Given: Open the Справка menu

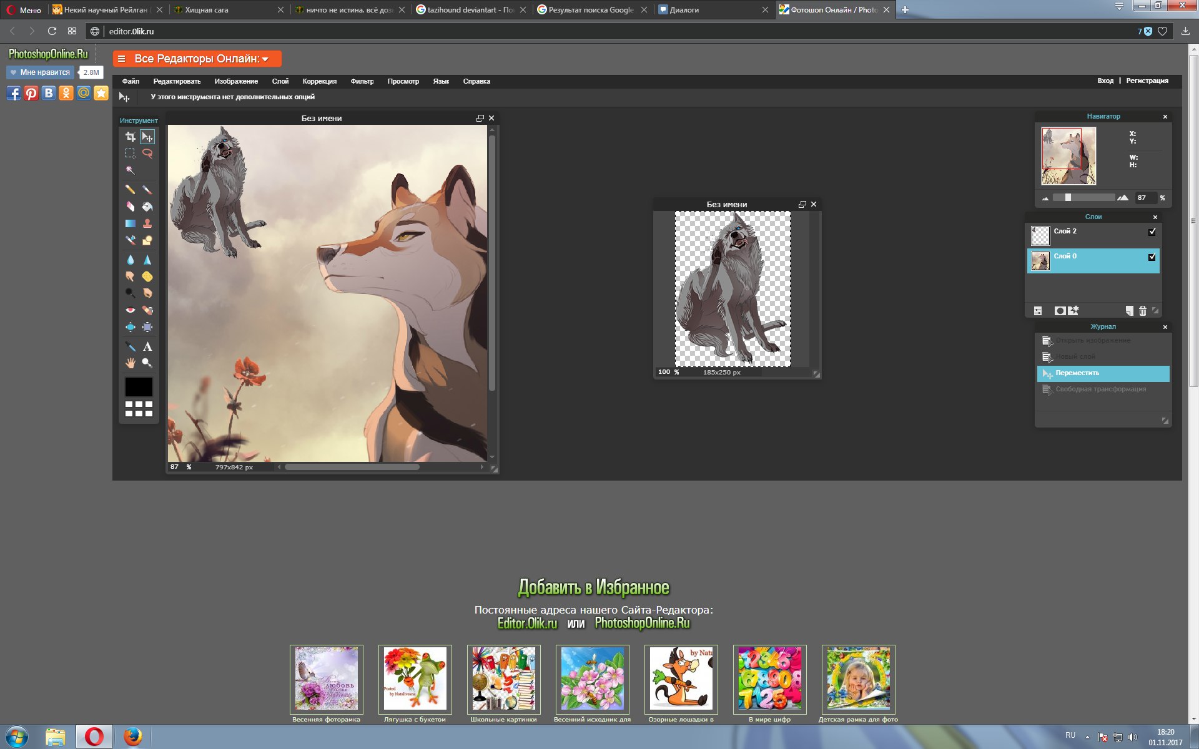Looking at the screenshot, I should coord(476,81).
